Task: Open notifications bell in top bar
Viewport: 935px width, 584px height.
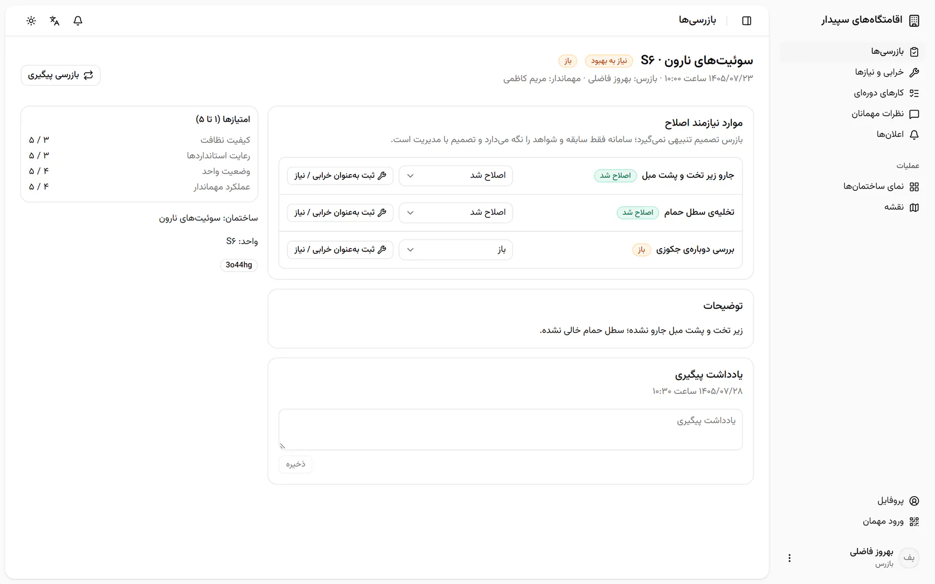Action: 78,21
